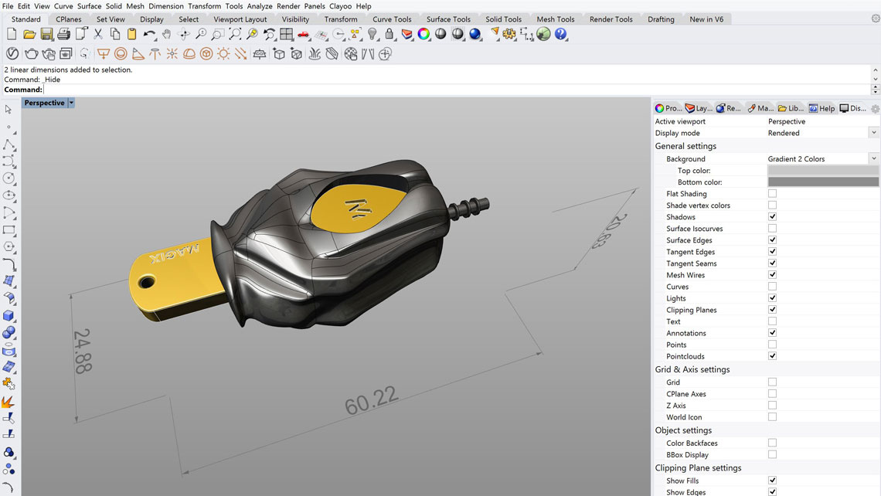Enable the Surface Isocurves checkbox
The image size is (881, 496).
pos(773,229)
